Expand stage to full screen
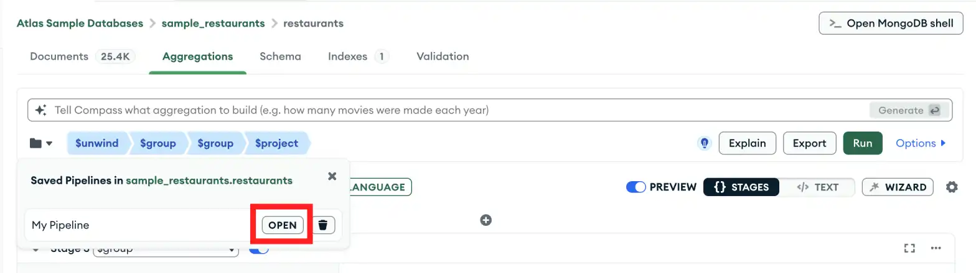Image resolution: width=976 pixels, height=273 pixels. 909,248
